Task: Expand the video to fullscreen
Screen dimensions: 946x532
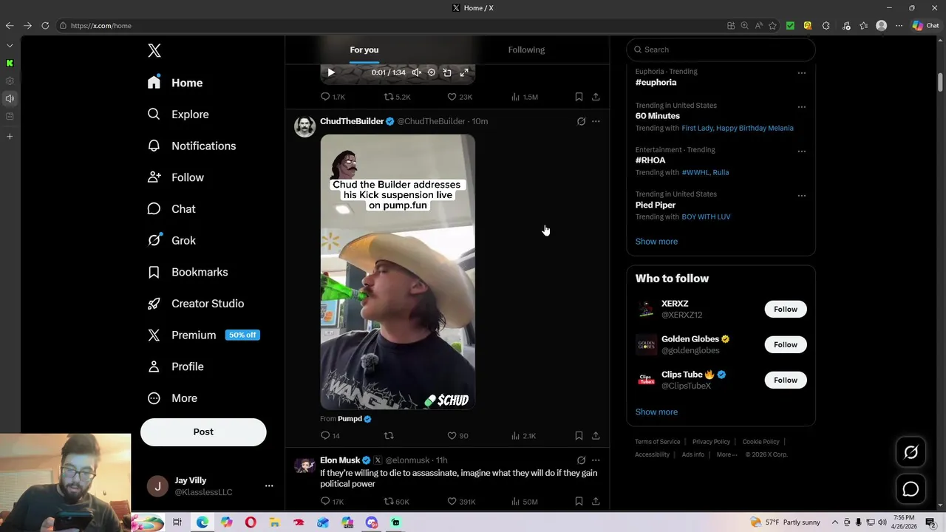Action: click(464, 72)
